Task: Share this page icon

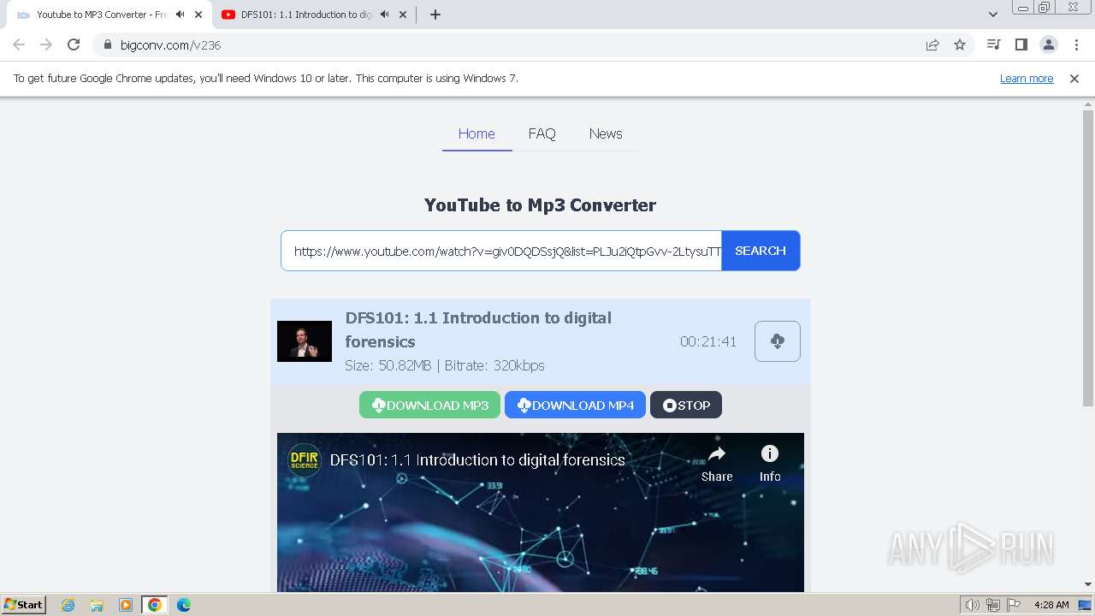Action: pos(932,45)
